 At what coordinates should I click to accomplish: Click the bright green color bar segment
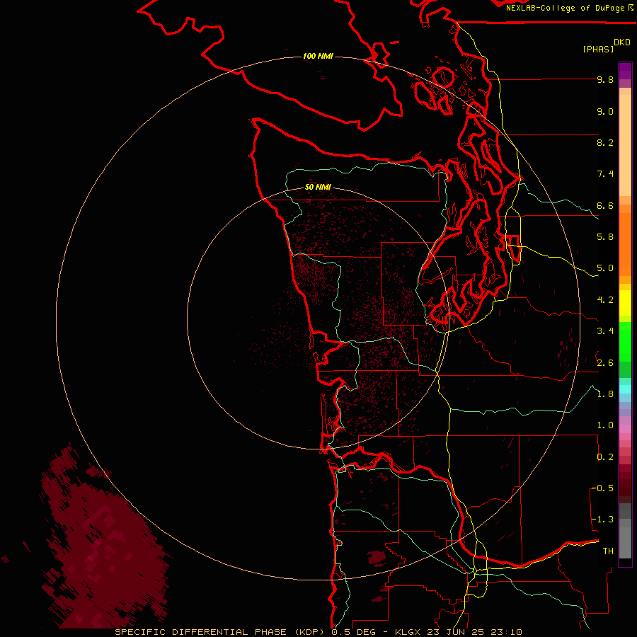click(x=625, y=341)
